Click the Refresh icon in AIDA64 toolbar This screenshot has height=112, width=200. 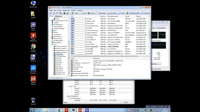click(x=61, y=13)
